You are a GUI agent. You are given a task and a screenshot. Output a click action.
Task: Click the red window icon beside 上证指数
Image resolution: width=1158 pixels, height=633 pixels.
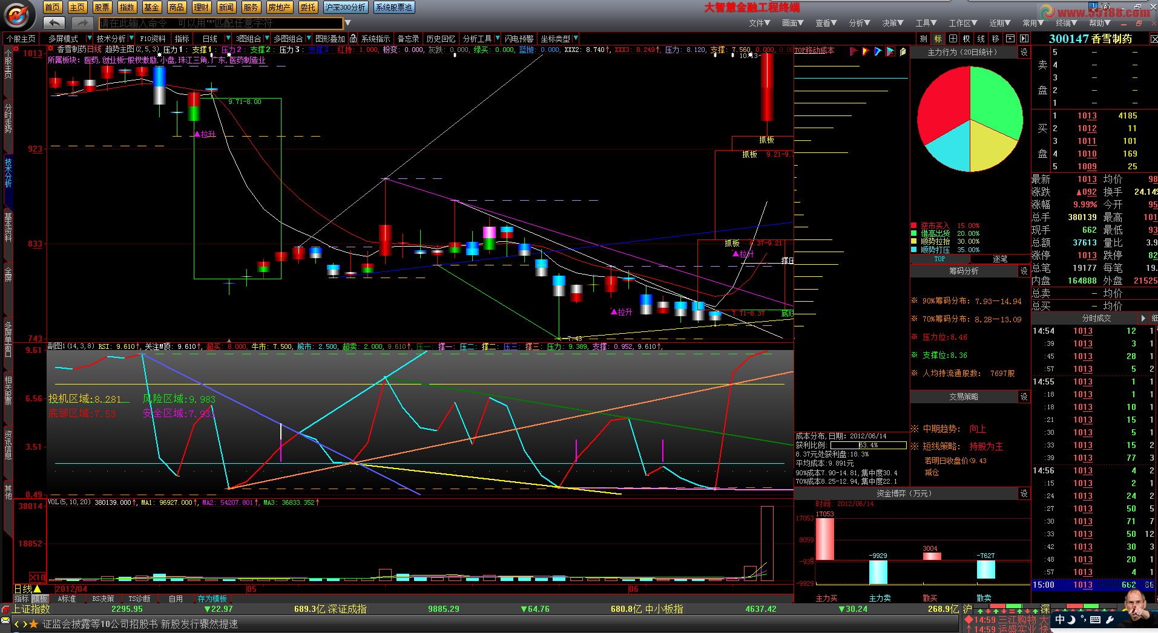point(5,609)
